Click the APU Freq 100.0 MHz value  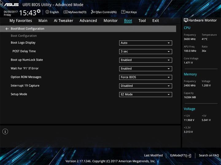190,51
